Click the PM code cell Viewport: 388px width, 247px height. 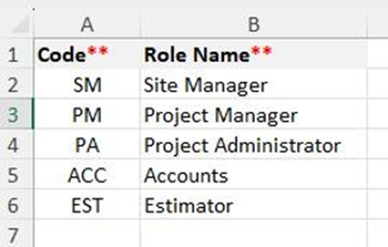87,115
